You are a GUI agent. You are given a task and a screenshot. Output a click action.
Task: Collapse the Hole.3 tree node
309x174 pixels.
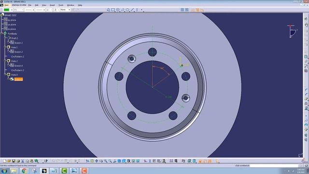[5, 75]
